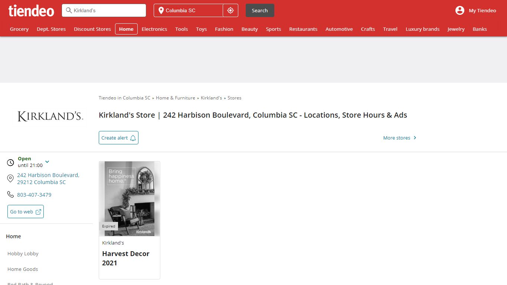Click the clock icon by store hours
507x285 pixels.
10,162
